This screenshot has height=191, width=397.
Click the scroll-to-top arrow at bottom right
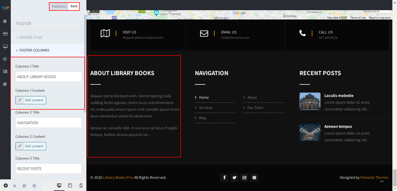382,182
